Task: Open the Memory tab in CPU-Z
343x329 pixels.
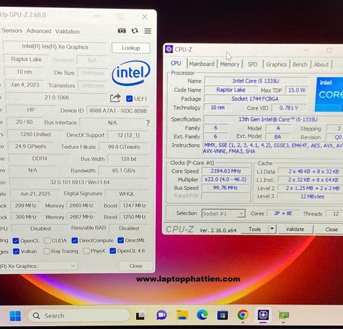Action: pyautogui.click(x=230, y=64)
